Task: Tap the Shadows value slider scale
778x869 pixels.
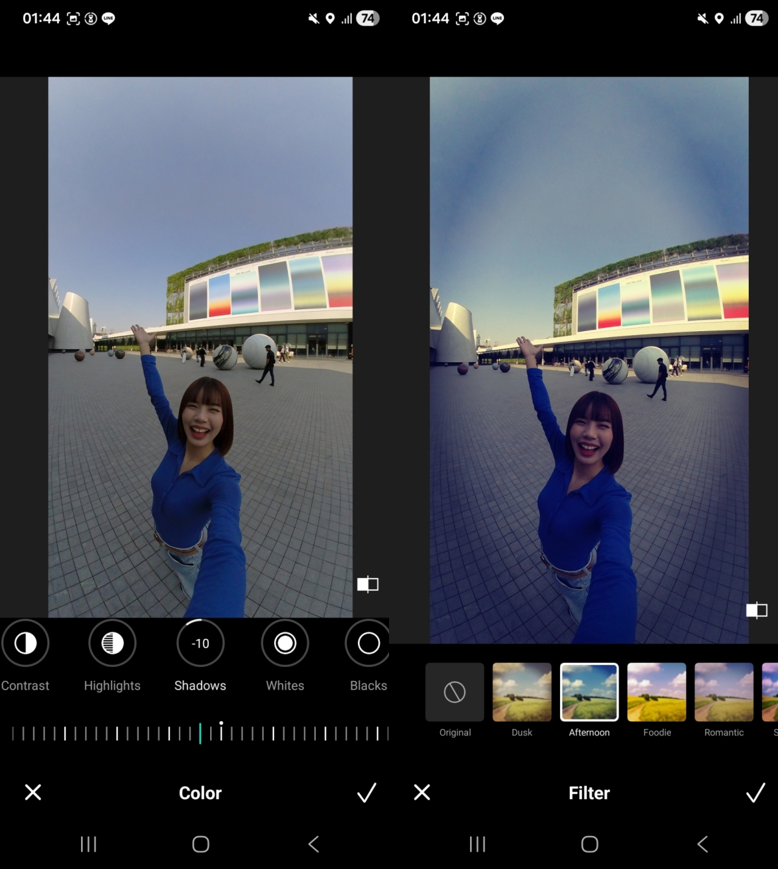Action: [x=200, y=734]
